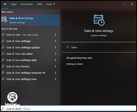Viewport: 137px width, 112px height.
Task: Select the Web tab
Action: 39,4
